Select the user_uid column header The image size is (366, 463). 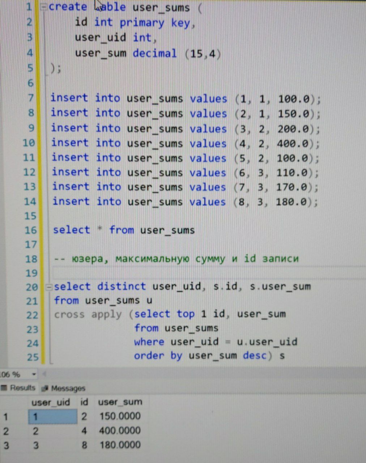[51, 402]
